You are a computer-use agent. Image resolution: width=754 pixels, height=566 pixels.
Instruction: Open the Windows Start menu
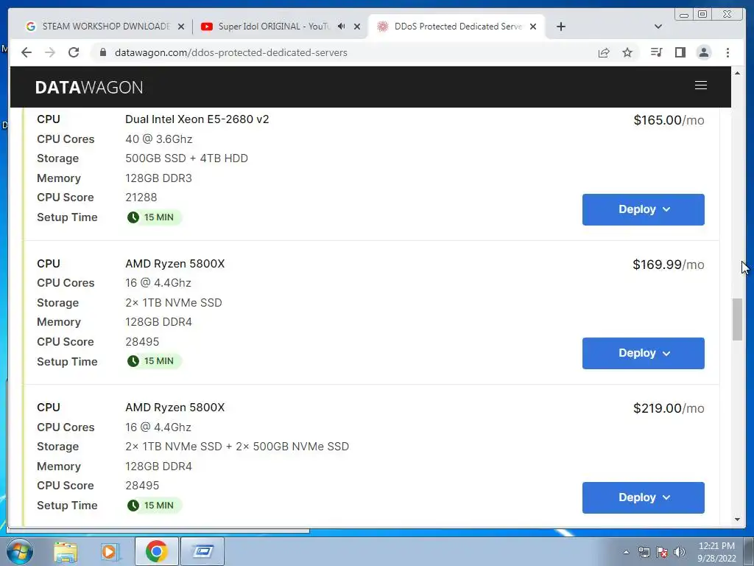tap(18, 551)
